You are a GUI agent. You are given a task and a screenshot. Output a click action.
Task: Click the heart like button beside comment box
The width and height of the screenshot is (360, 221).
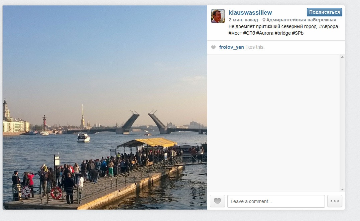[x=217, y=201]
